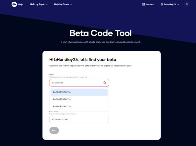Open the Help home link

point(20,4)
